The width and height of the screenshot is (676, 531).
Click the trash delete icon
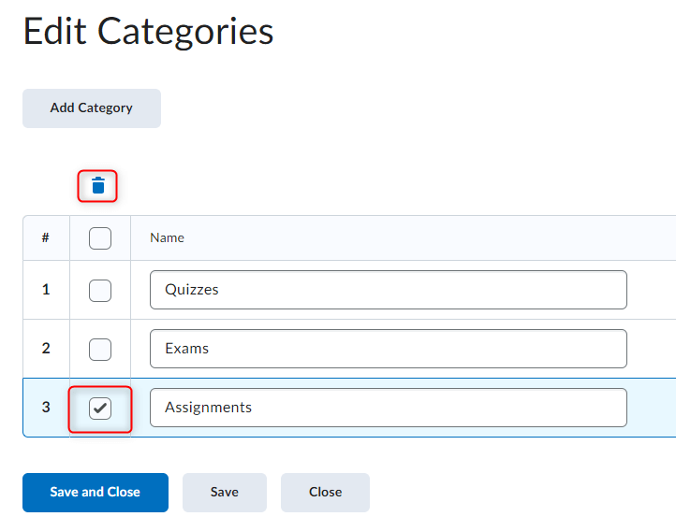[98, 186]
